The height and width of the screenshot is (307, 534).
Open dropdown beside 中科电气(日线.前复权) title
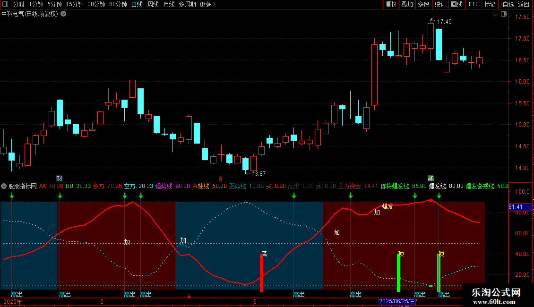[x=63, y=14]
